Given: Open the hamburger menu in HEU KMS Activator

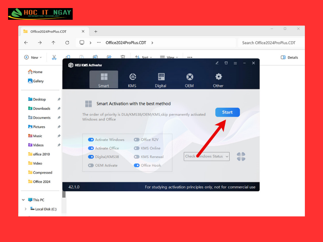Looking at the screenshot, I should 235,63.
